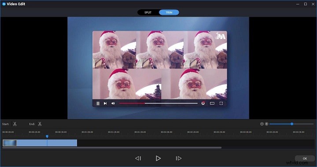317x167 pixels.
Task: Maximize the Video Edit window
Action: click(306, 4)
